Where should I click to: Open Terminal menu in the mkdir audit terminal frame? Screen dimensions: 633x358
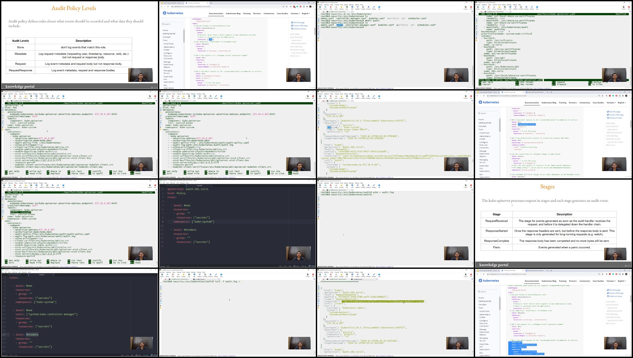(x=320, y=5)
